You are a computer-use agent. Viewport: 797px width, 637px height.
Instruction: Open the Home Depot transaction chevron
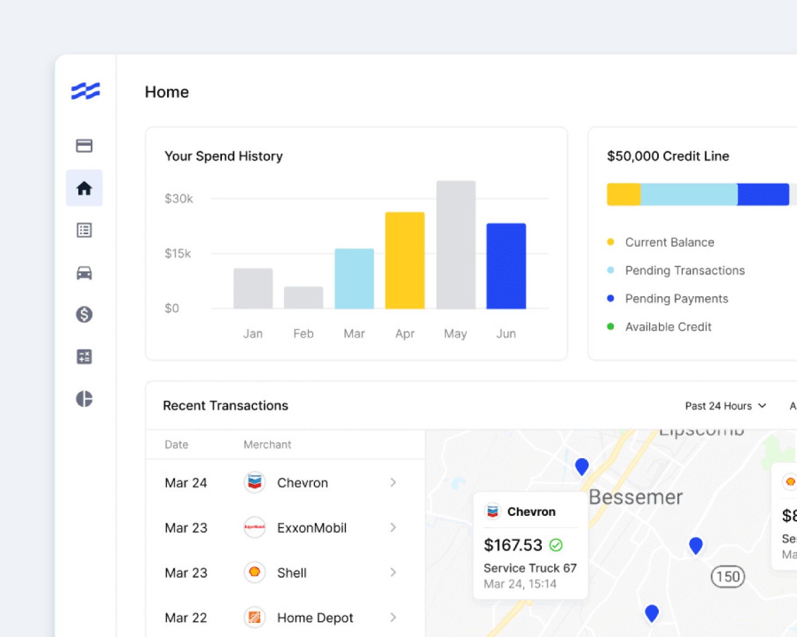[393, 617]
